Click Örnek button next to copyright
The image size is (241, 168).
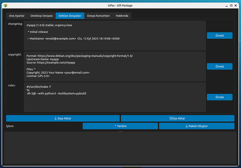(220, 66)
